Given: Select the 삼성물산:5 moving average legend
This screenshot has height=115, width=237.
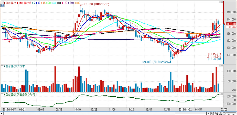Looking at the screenshot, I should (x=24, y=3).
